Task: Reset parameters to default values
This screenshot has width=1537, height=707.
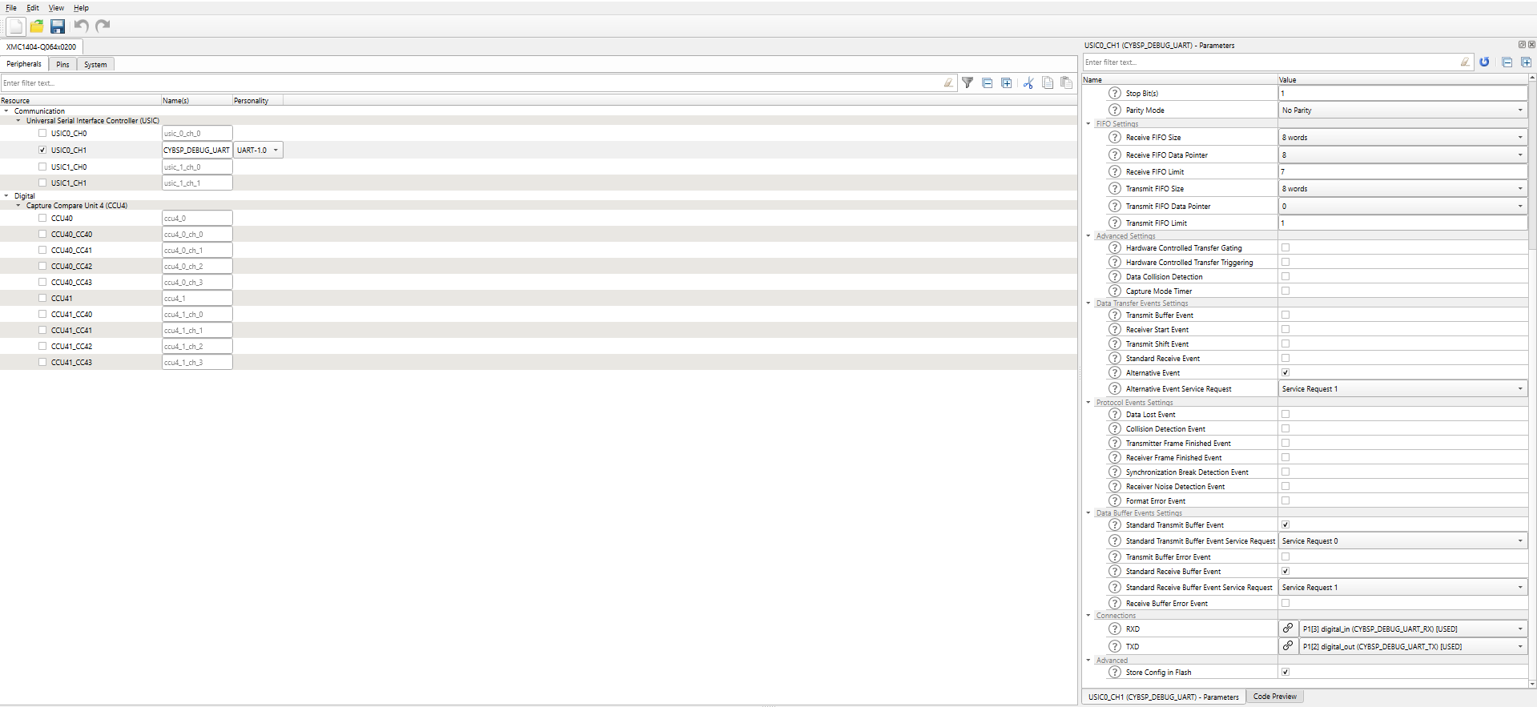Action: (x=1484, y=62)
